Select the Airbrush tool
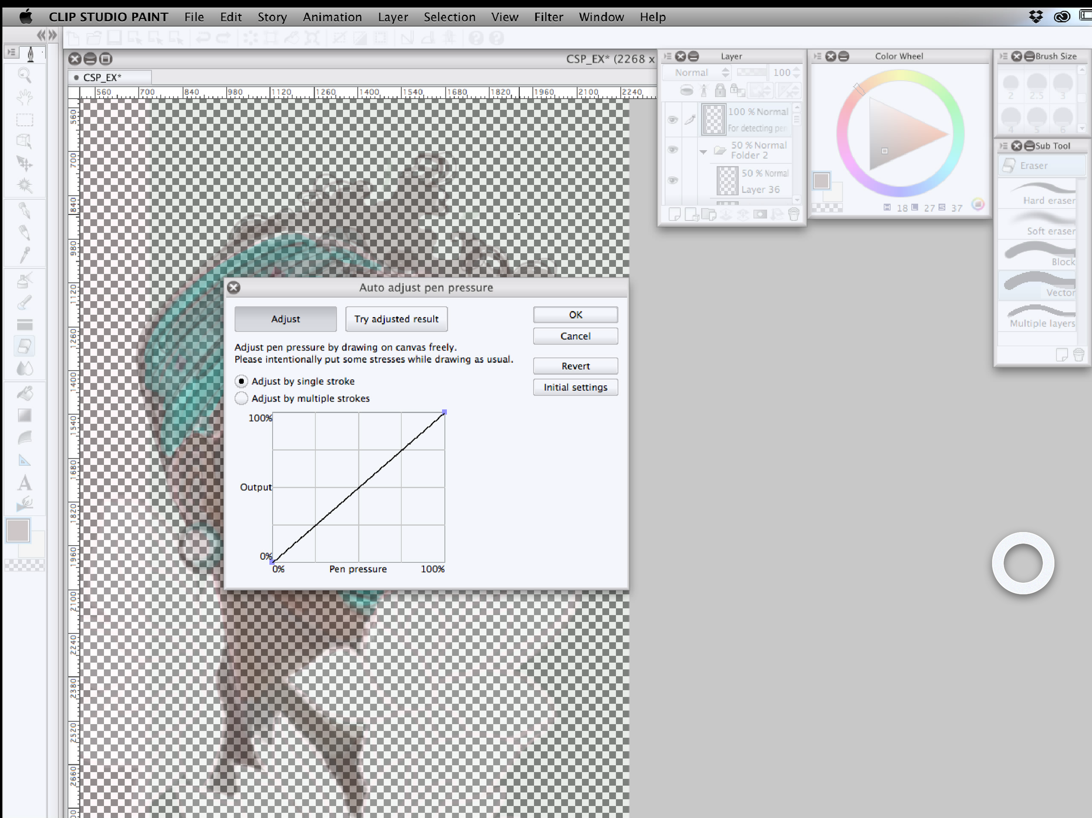 (x=25, y=280)
